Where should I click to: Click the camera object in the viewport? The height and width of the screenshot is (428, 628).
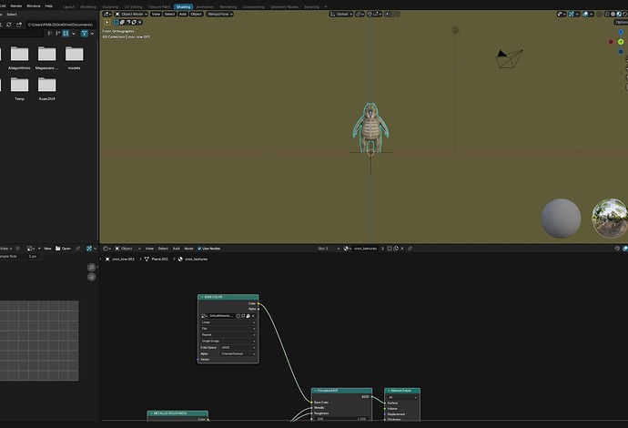click(509, 58)
